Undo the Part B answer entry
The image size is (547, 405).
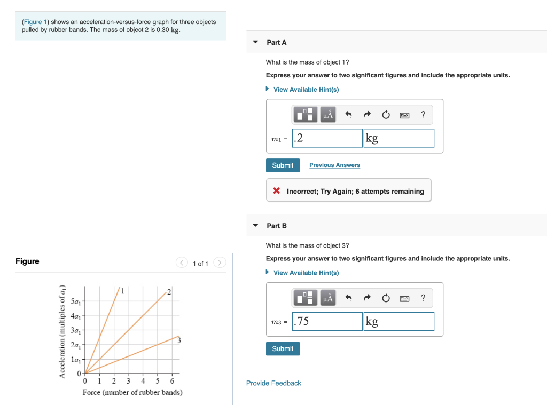point(348,298)
